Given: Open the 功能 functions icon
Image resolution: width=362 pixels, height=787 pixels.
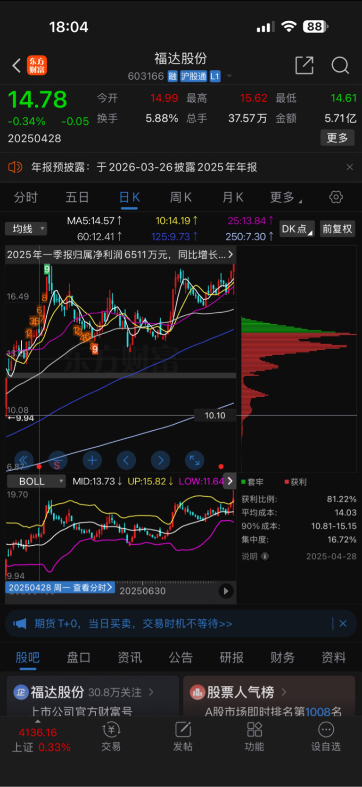Looking at the screenshot, I should [x=255, y=737].
